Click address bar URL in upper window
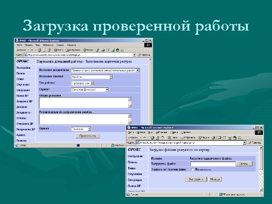Viewport: 272px width, 204px height. coord(54,55)
